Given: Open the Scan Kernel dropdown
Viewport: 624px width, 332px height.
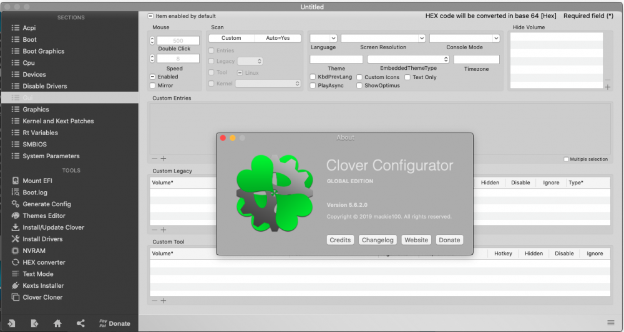Looking at the screenshot, I should 268,83.
